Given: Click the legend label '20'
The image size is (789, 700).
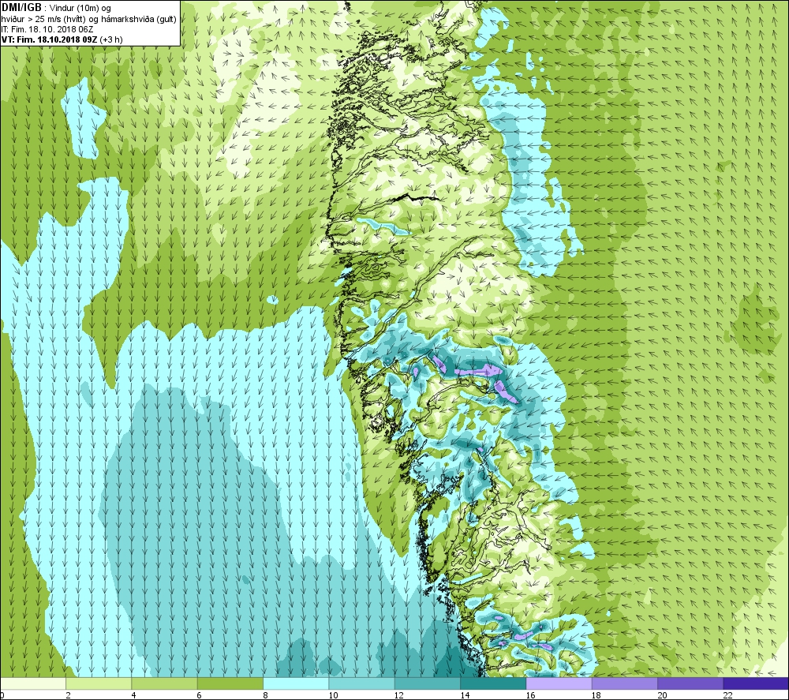Looking at the screenshot, I should tap(662, 695).
